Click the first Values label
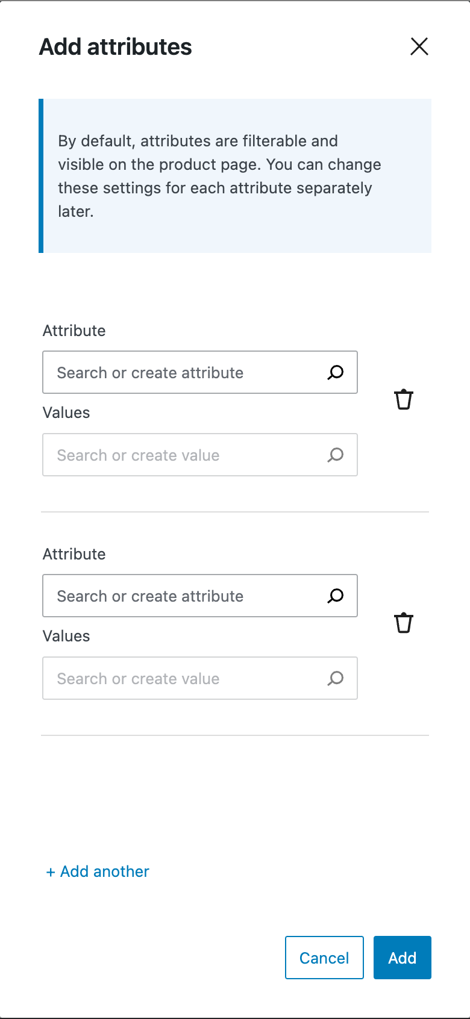The image size is (470, 1019). 66,413
